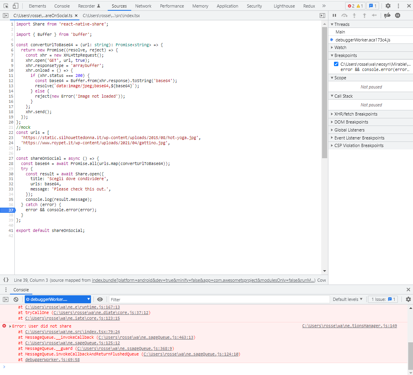
Task: Select the Main thread
Action: tap(371, 32)
